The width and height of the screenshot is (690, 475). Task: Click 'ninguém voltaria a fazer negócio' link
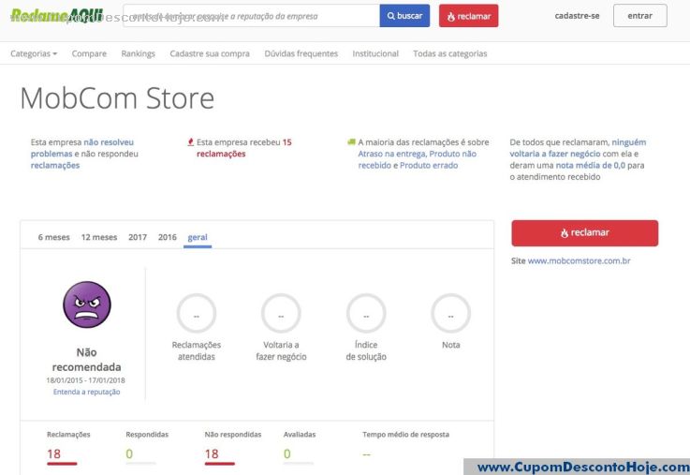pos(578,148)
